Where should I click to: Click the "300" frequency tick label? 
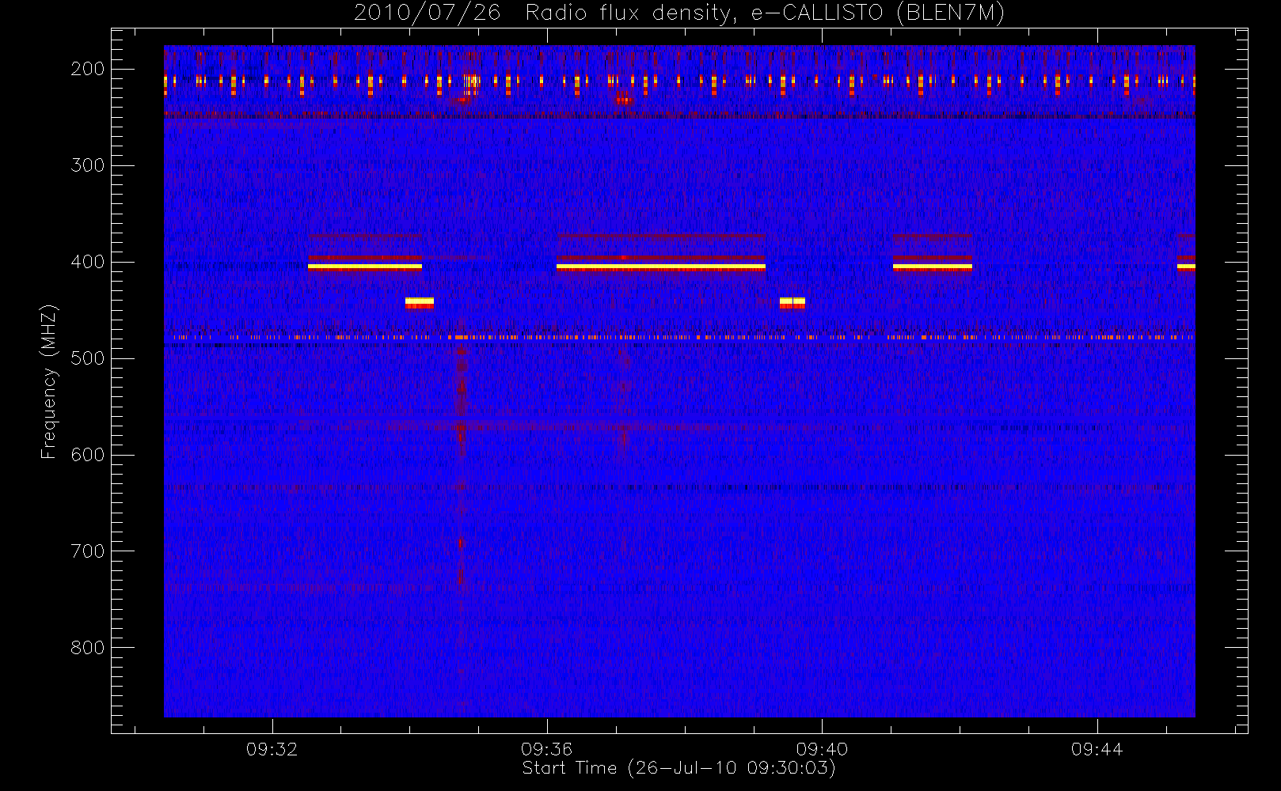[88, 165]
